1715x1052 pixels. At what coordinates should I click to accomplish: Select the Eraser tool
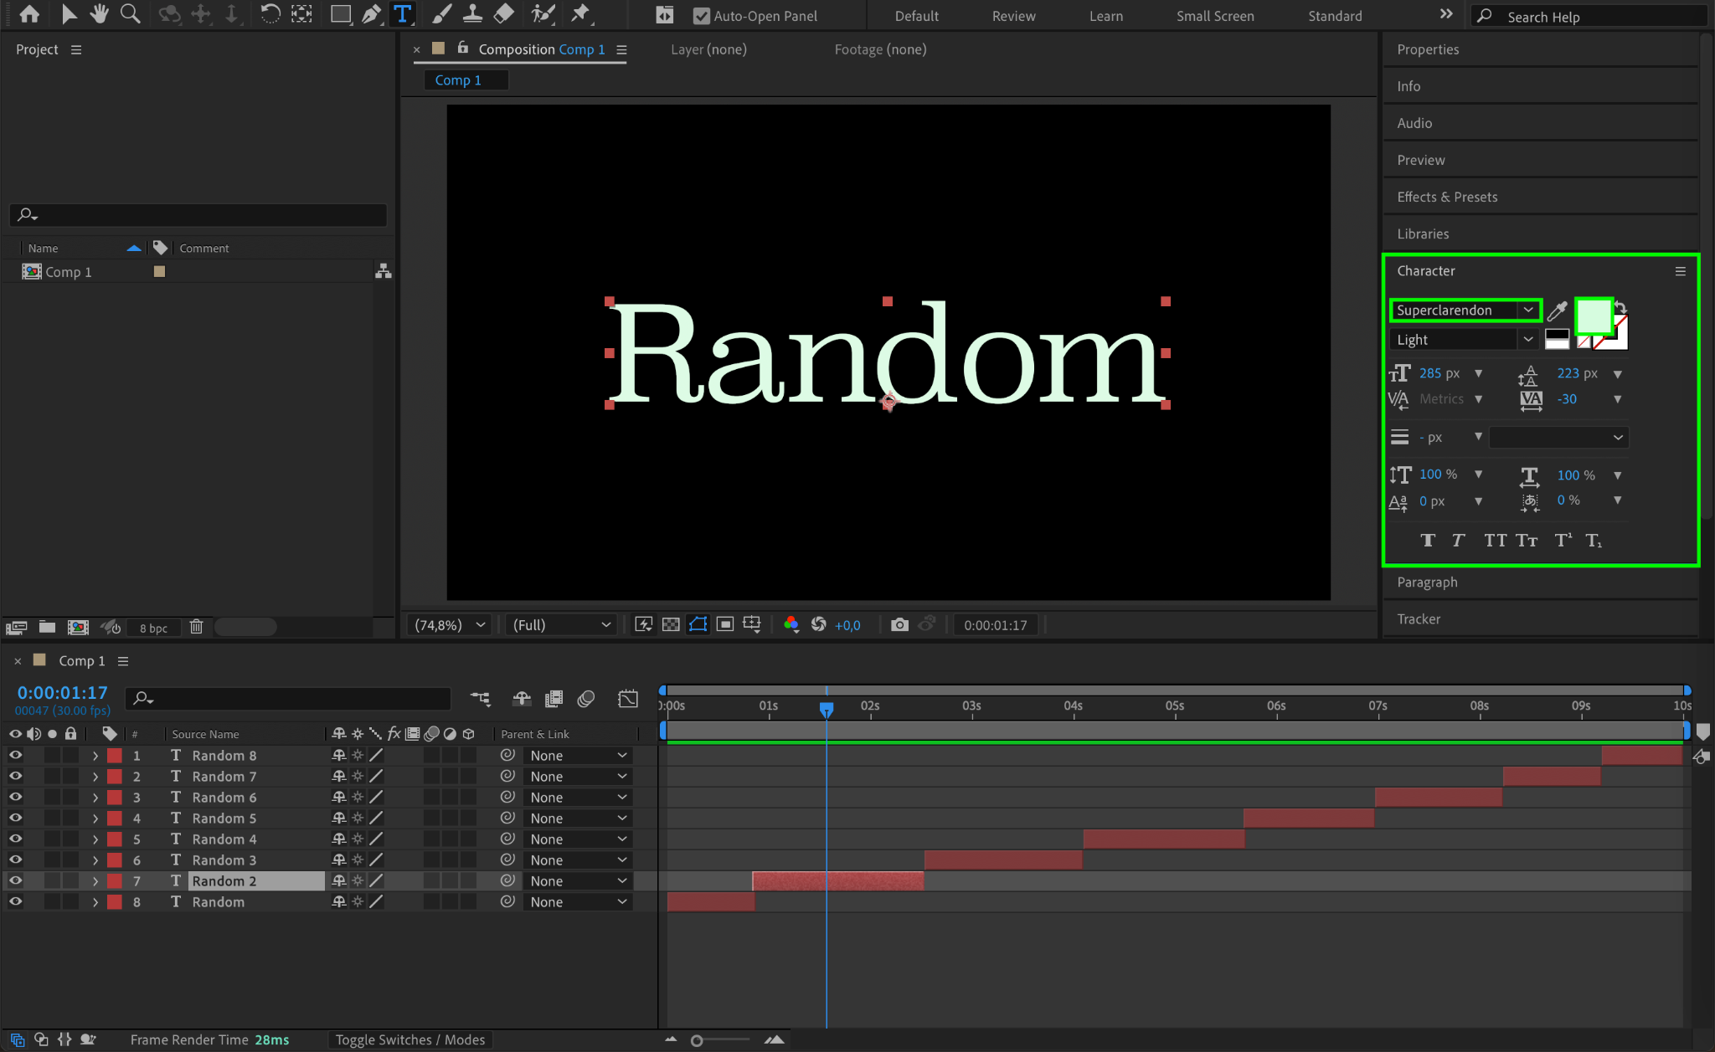[x=504, y=14]
